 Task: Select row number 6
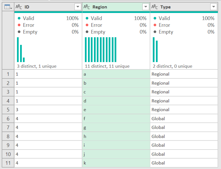click(x=8, y=118)
